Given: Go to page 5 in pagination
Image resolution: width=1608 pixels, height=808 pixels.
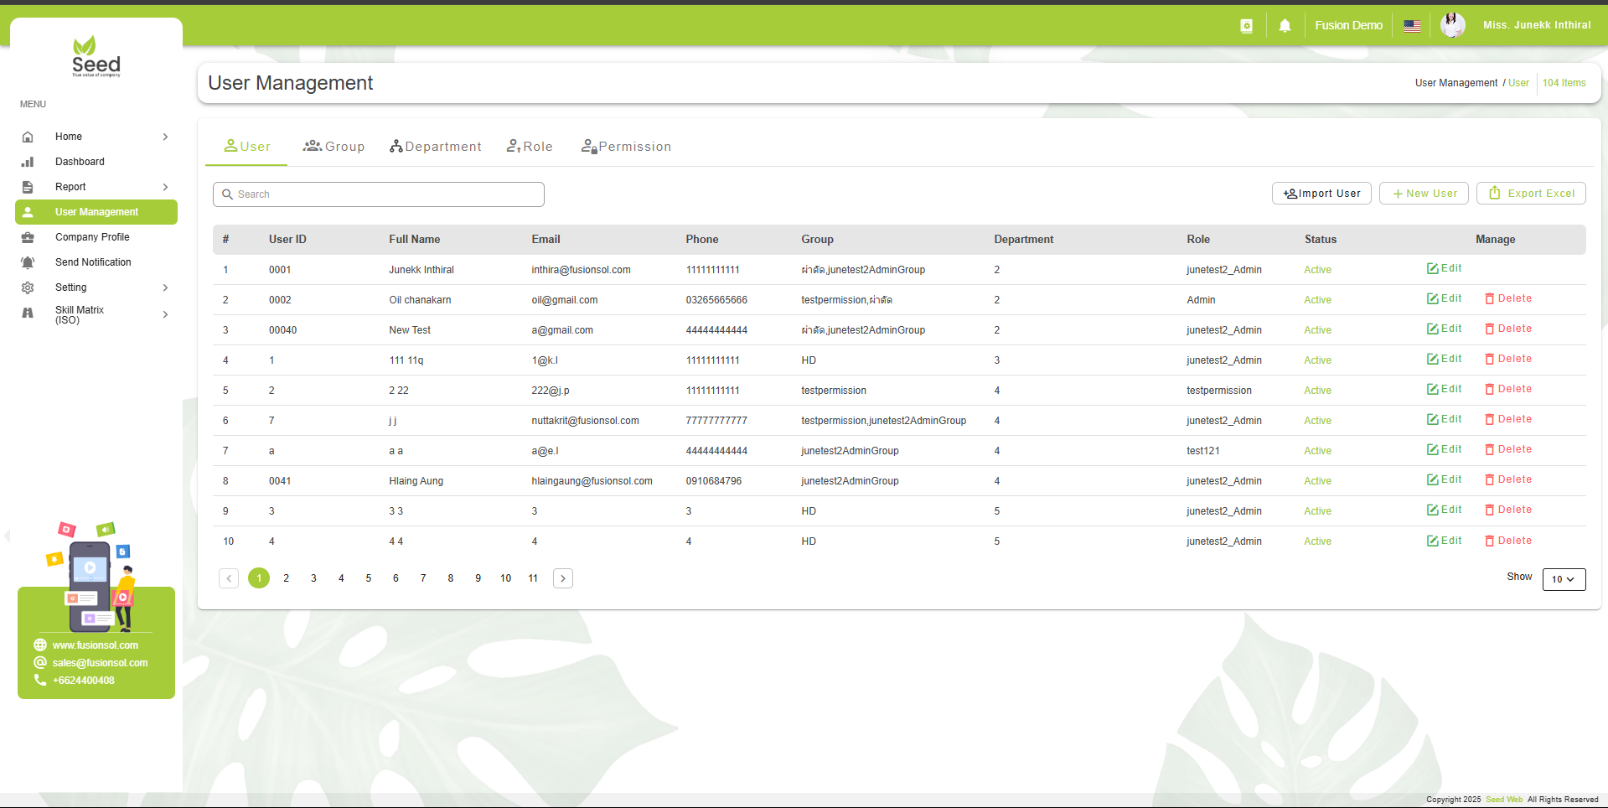Looking at the screenshot, I should (368, 578).
